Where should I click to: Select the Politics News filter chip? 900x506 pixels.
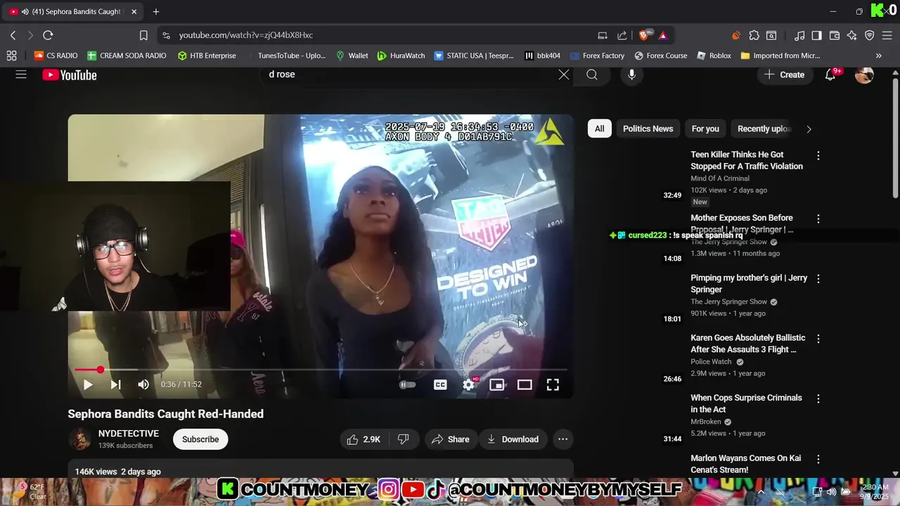(x=648, y=129)
